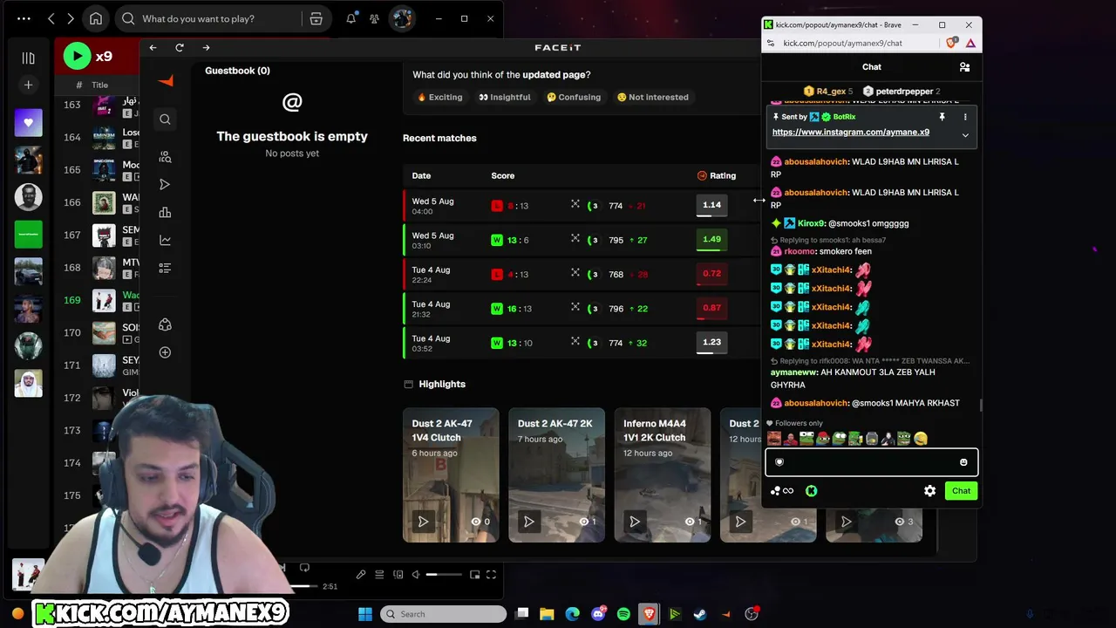Viewport: 1116px width, 628px height.
Task: Open the Spotify three-dot menu
Action: tap(24, 18)
